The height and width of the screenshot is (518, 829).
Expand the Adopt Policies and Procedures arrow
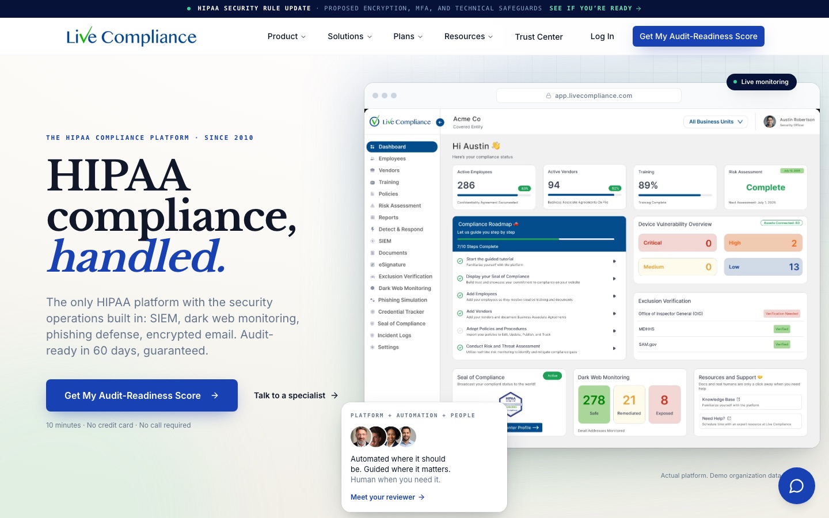tap(614, 331)
